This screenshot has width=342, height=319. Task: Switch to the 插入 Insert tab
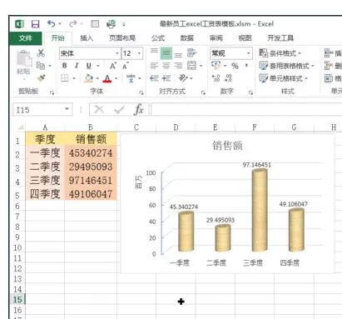point(87,38)
